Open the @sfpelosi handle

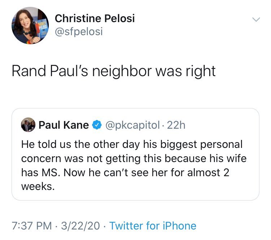click(79, 32)
